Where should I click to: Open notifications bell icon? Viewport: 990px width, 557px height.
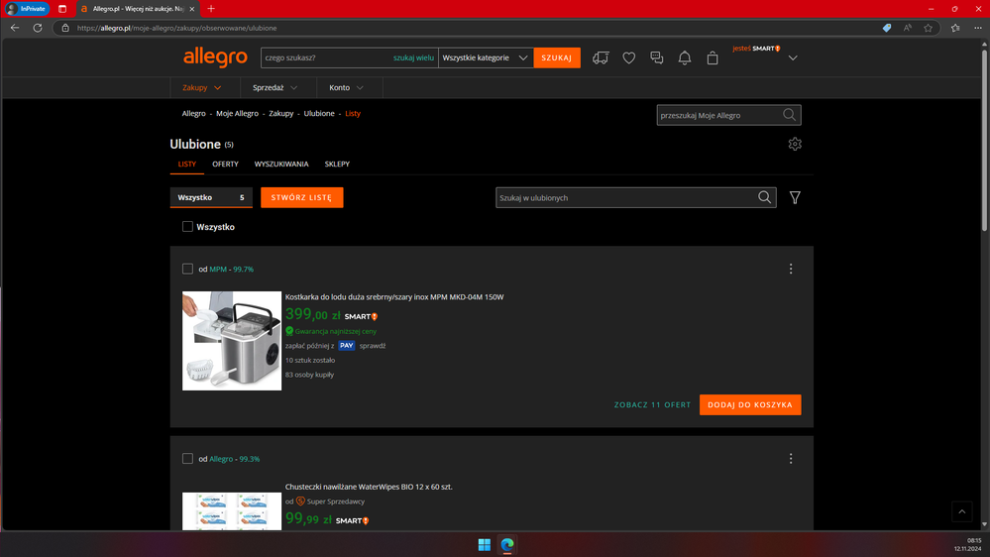click(x=685, y=58)
